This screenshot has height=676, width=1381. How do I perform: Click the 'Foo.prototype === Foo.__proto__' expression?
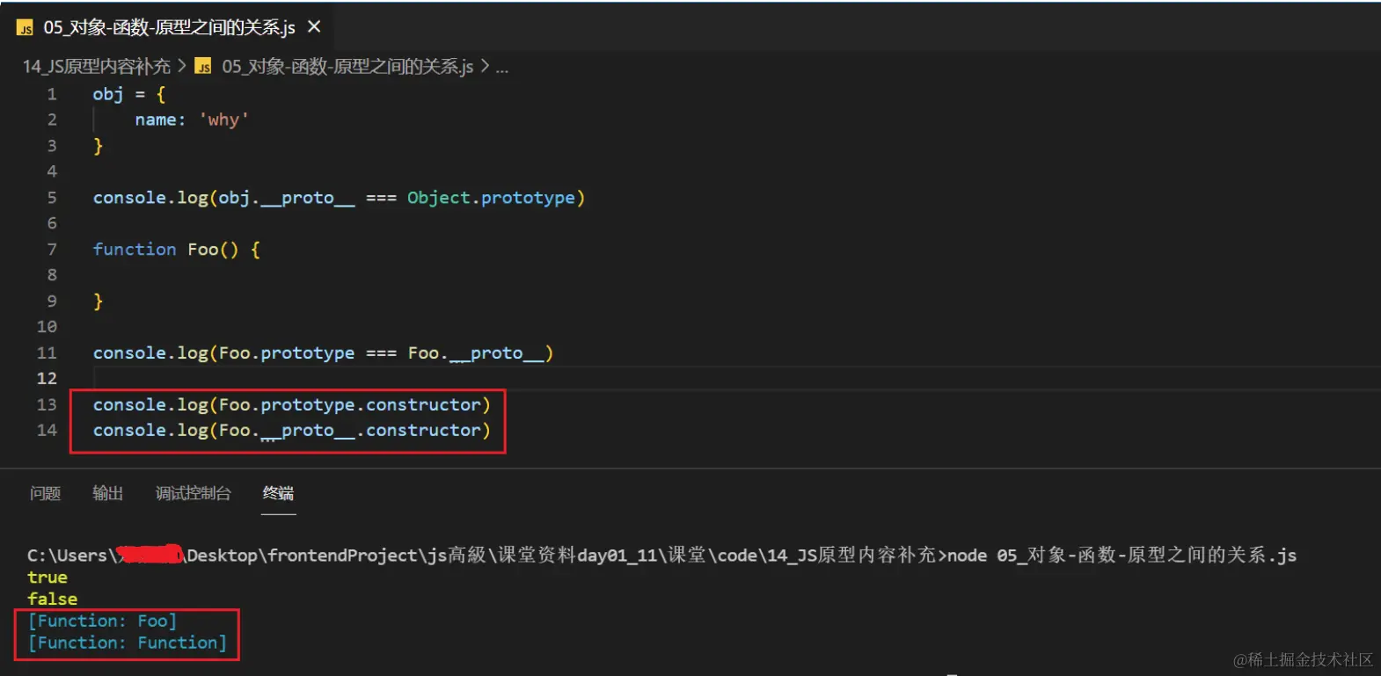[382, 353]
